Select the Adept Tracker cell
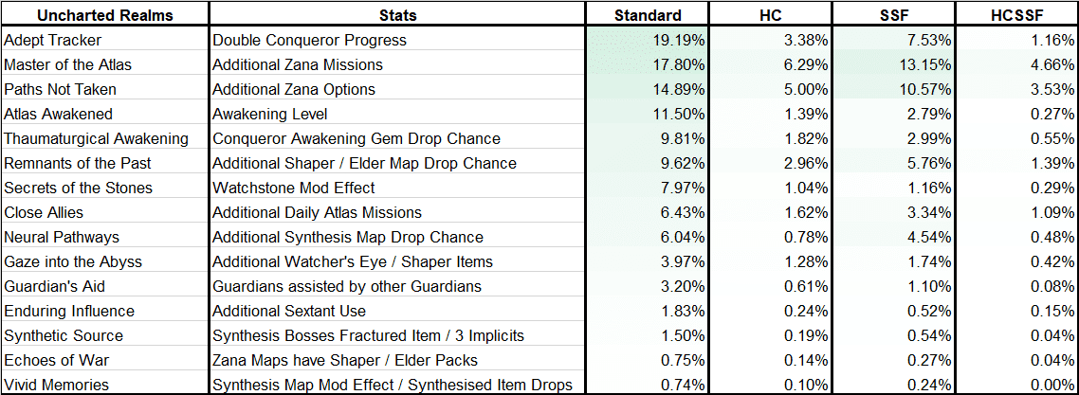Image resolution: width=1079 pixels, height=395 pixels. coord(105,40)
